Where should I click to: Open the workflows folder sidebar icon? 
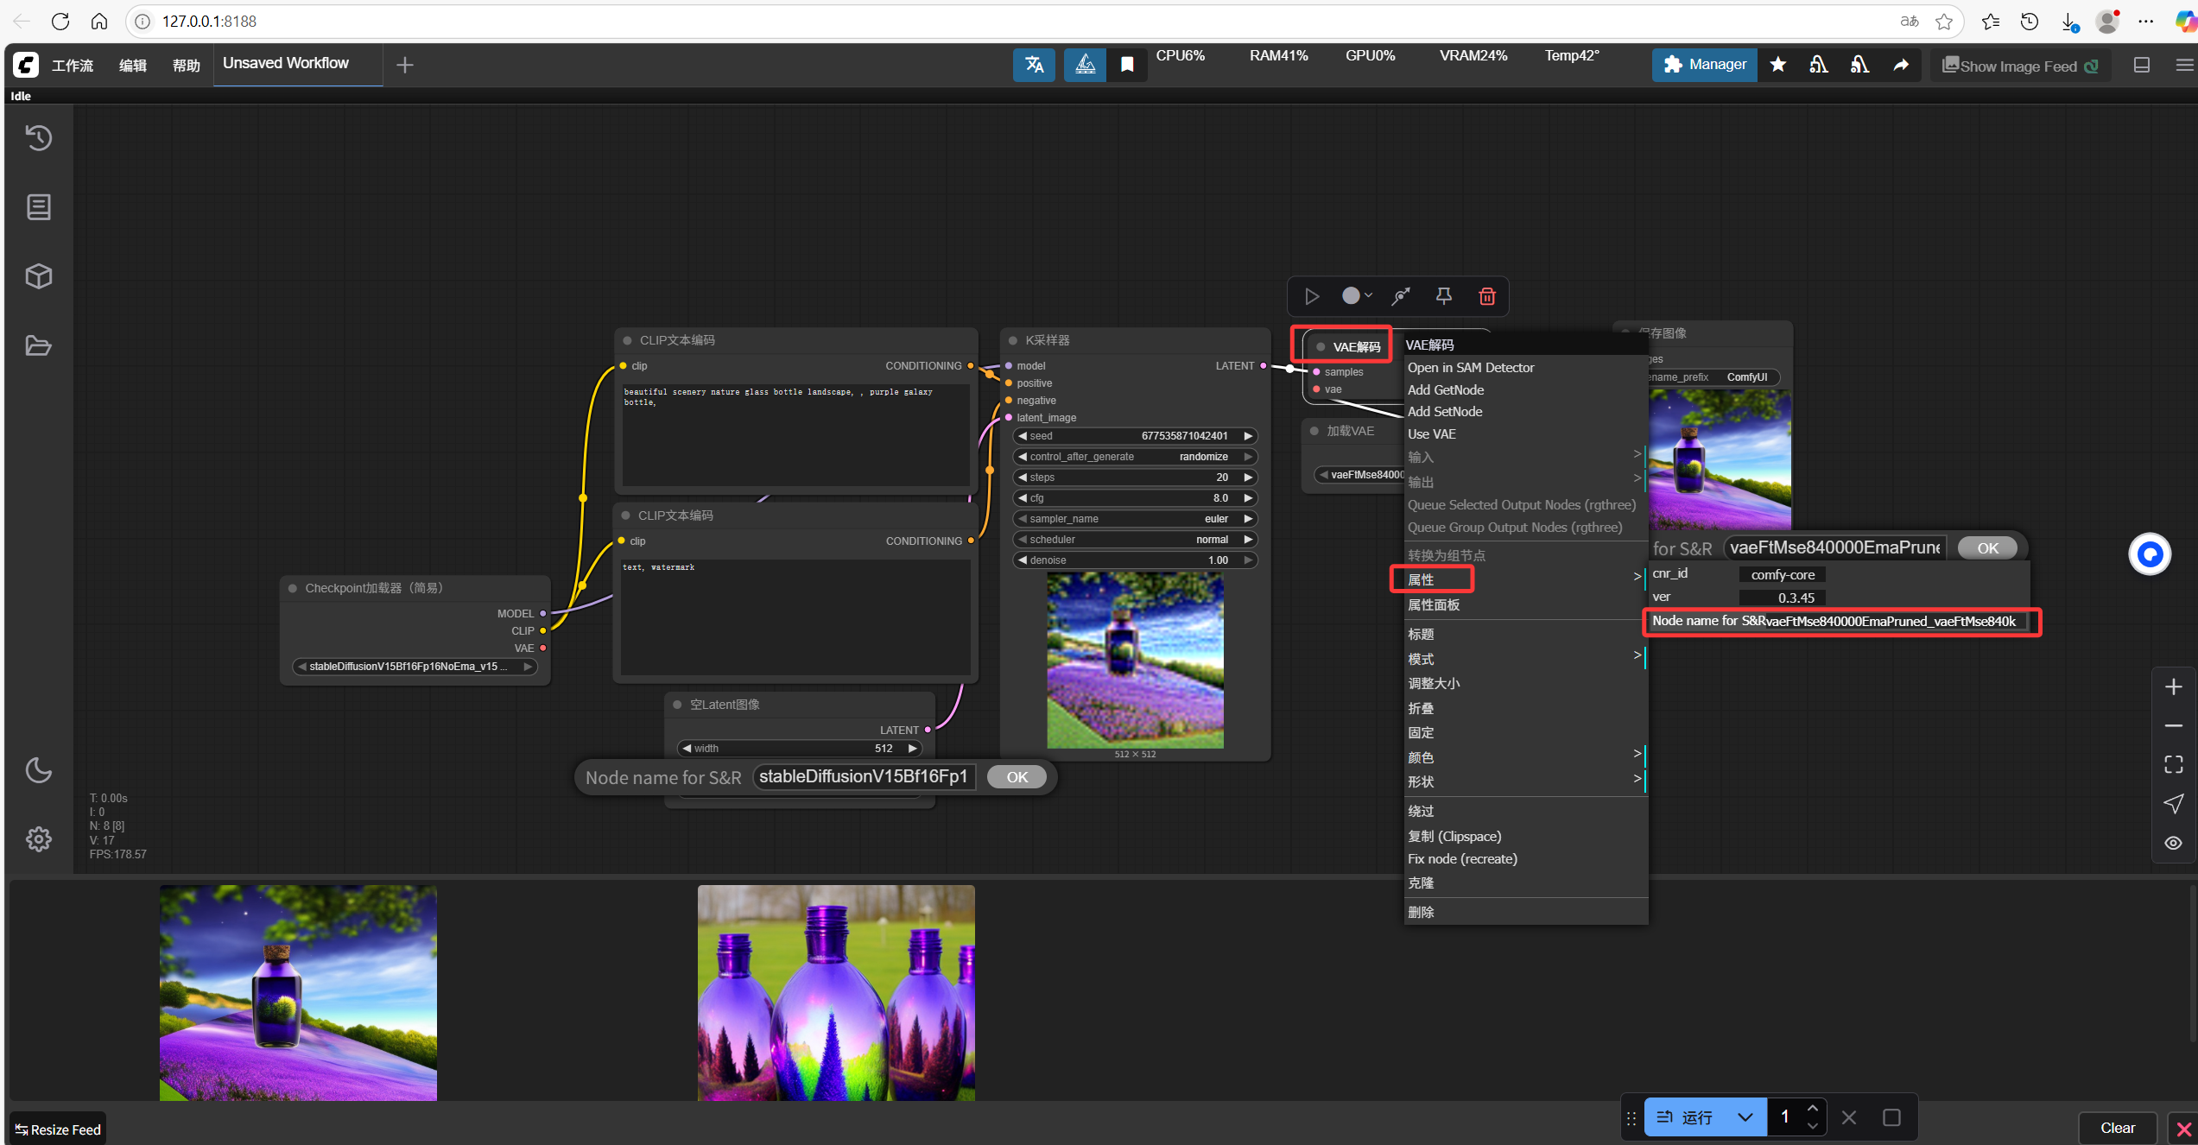pos(39,345)
